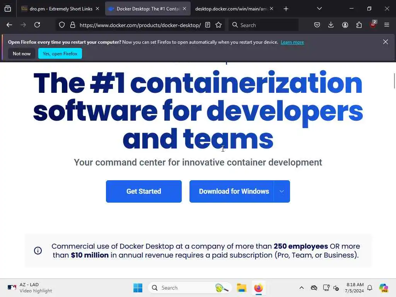The image size is (396, 297).
Task: Click the Firefox taskbar icon
Action: tap(258, 288)
